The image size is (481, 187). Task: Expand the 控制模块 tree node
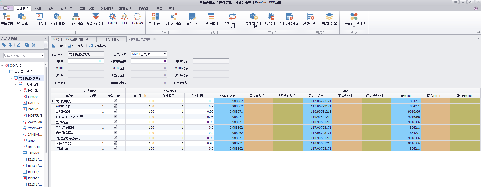(x=20, y=91)
